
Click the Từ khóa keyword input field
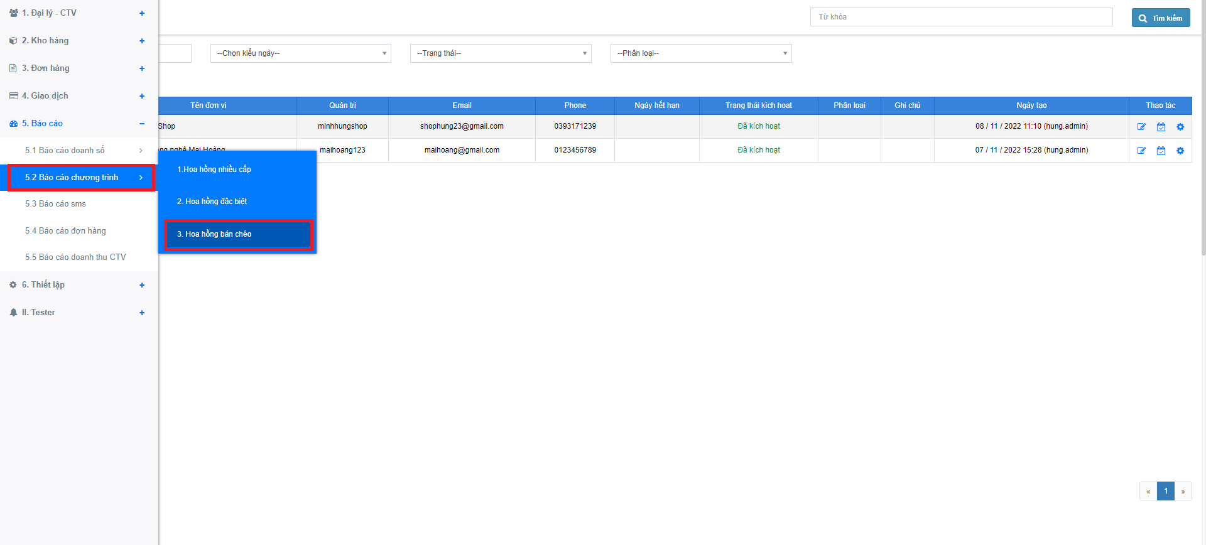point(961,17)
